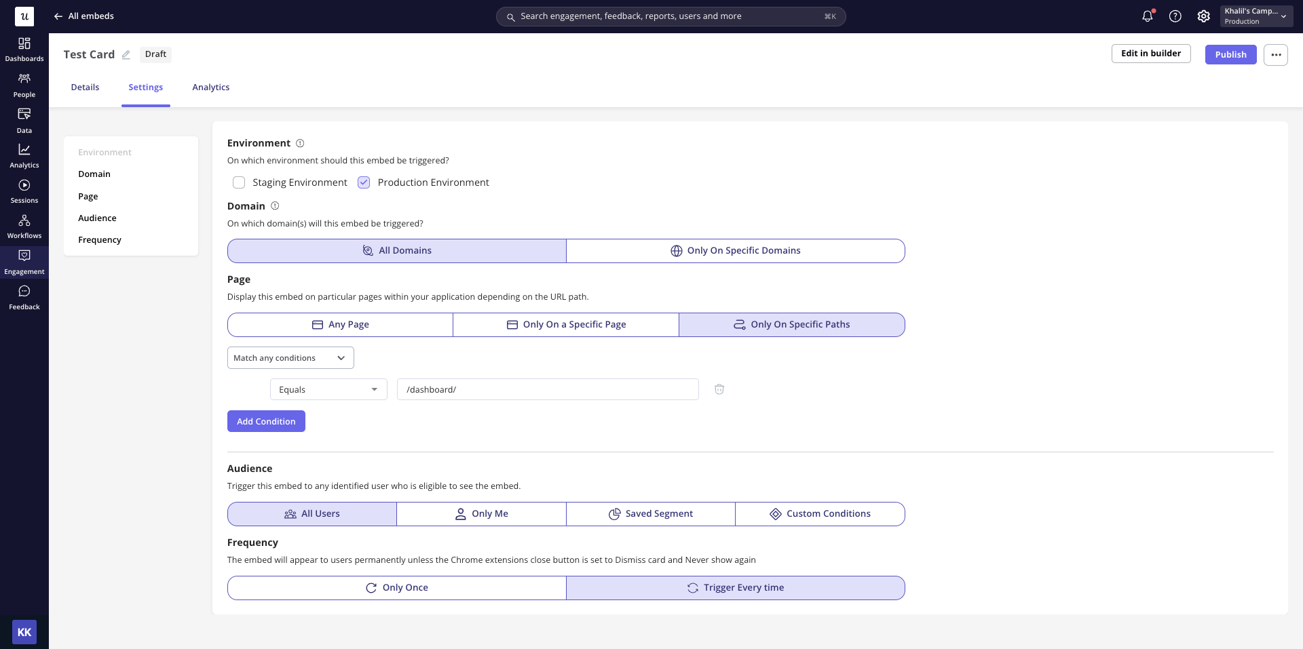Open Dashboards in the sidebar
1303x649 pixels.
(x=24, y=50)
